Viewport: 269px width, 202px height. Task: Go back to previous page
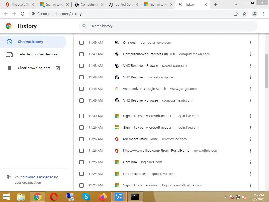pos(6,14)
